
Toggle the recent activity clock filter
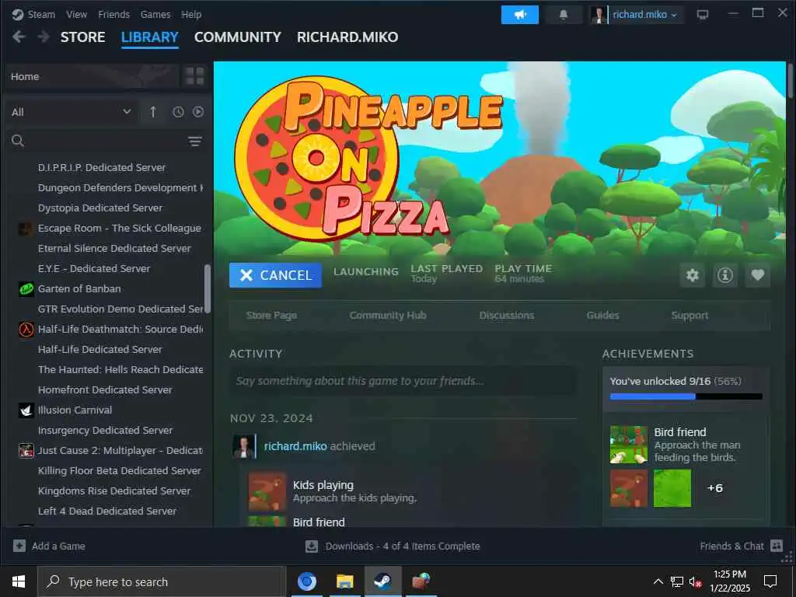(178, 112)
